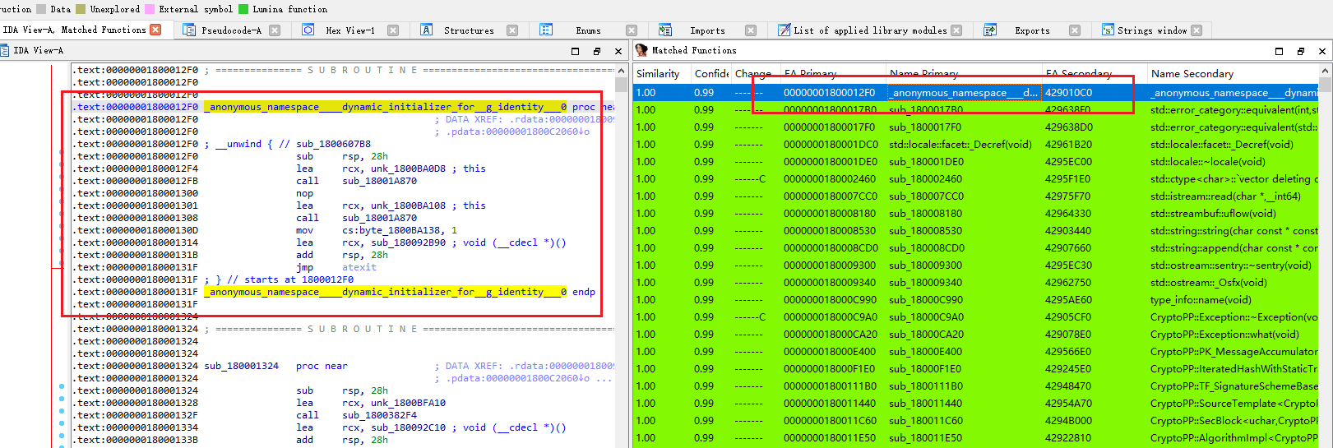Click the Enums tab icon
The image size is (1333, 448).
(x=546, y=30)
